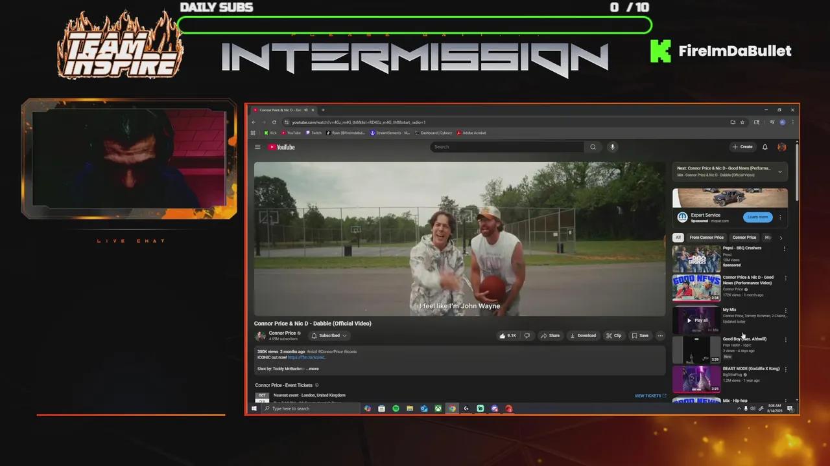Open options for My Mix playlist

[786, 311]
